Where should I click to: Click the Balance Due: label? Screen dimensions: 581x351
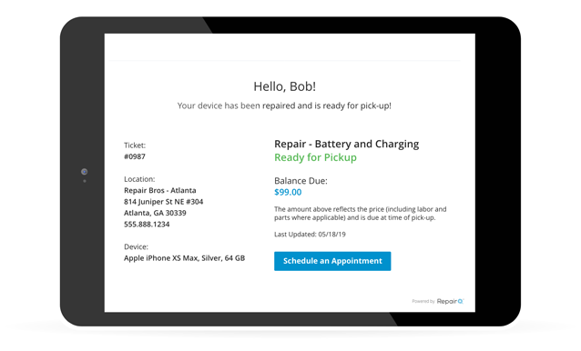(301, 181)
